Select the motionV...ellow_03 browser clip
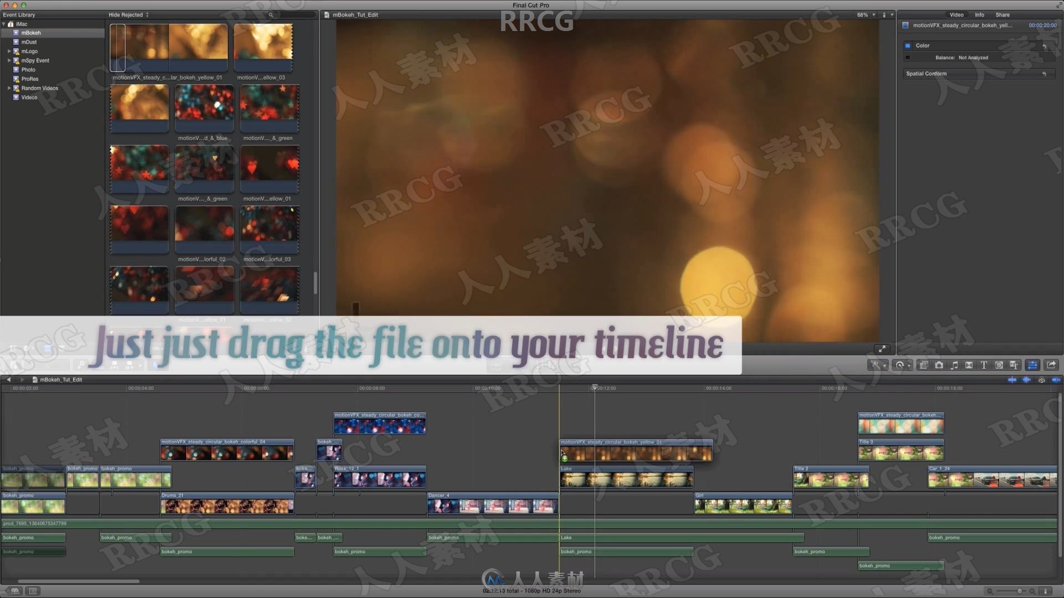1064x598 pixels. point(263,48)
